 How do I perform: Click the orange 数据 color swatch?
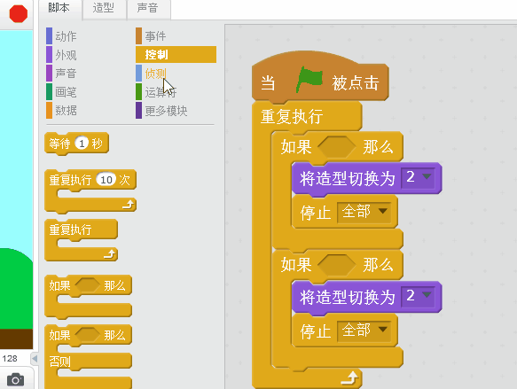(49, 110)
